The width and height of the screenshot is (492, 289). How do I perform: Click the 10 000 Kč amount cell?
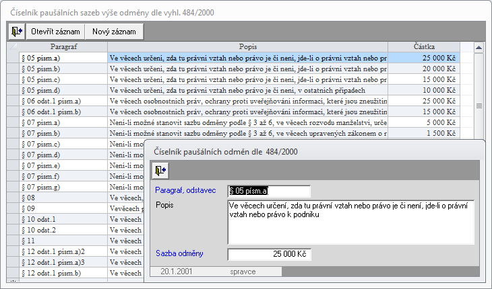[x=424, y=90]
